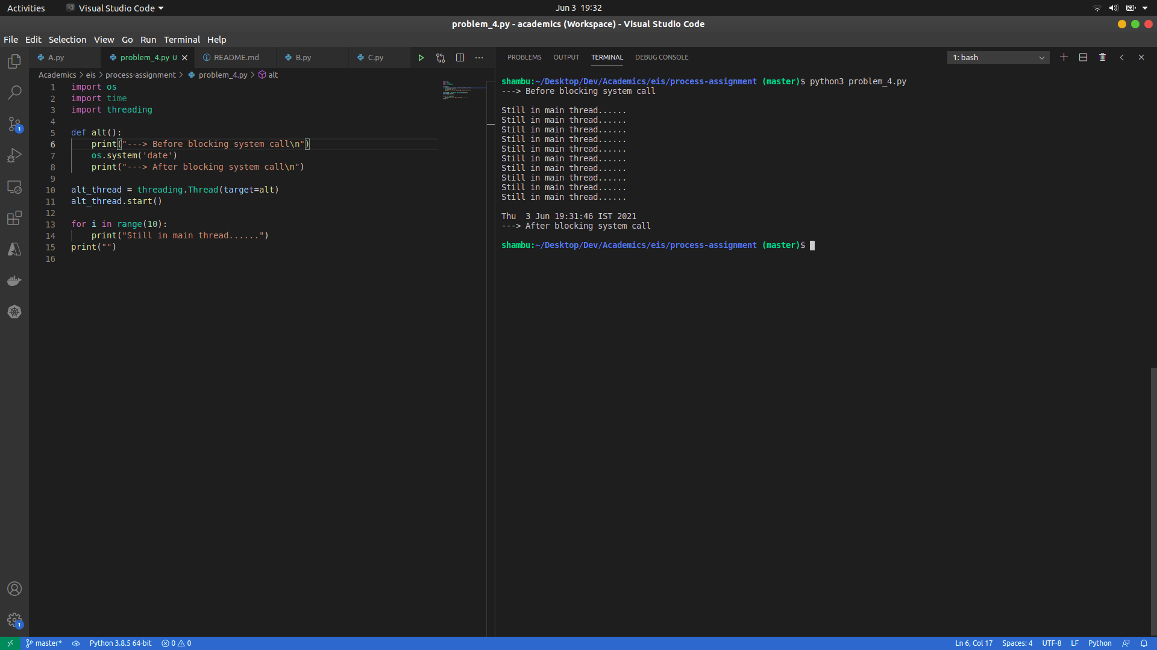Open the Search view in activity bar

pos(14,93)
